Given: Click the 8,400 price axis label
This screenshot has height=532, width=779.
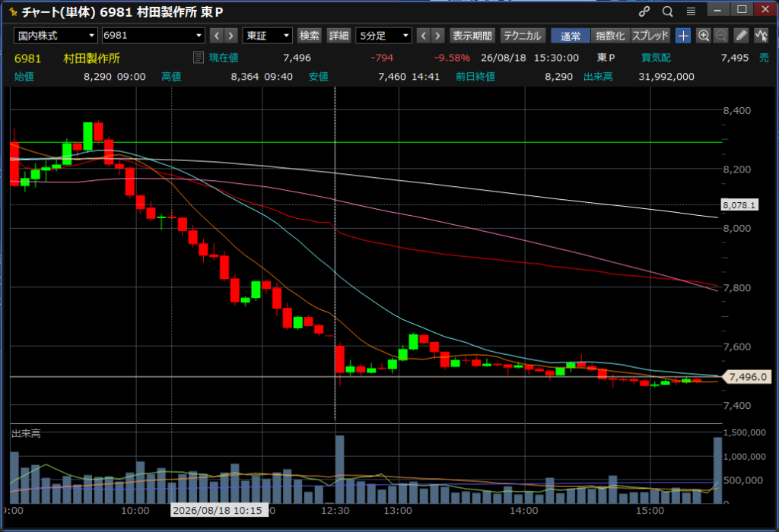Looking at the screenshot, I should (x=736, y=110).
